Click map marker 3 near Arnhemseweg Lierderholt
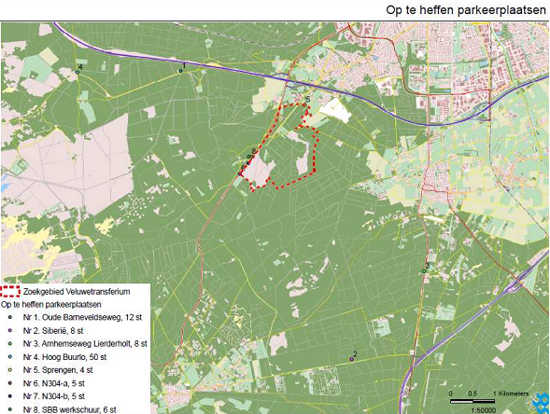 [424, 271]
